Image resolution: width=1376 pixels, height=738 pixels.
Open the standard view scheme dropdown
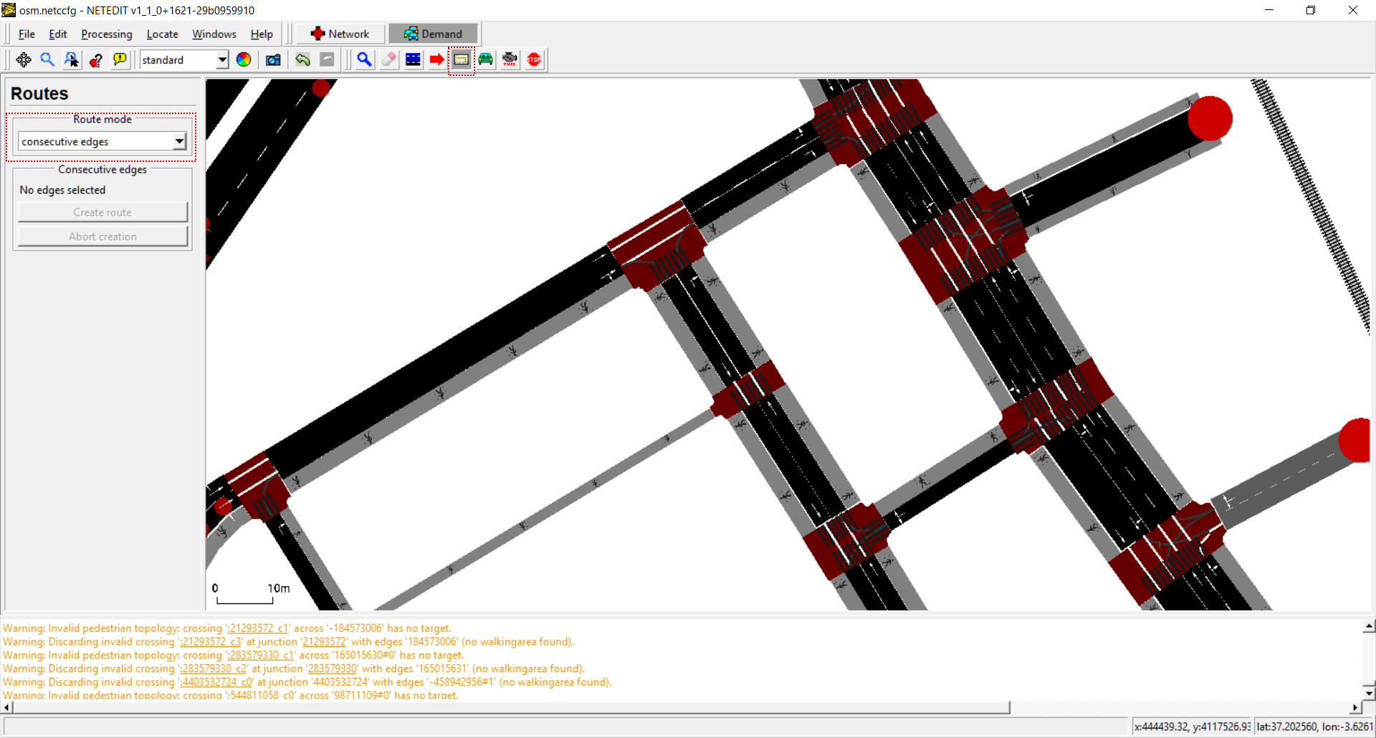point(222,60)
